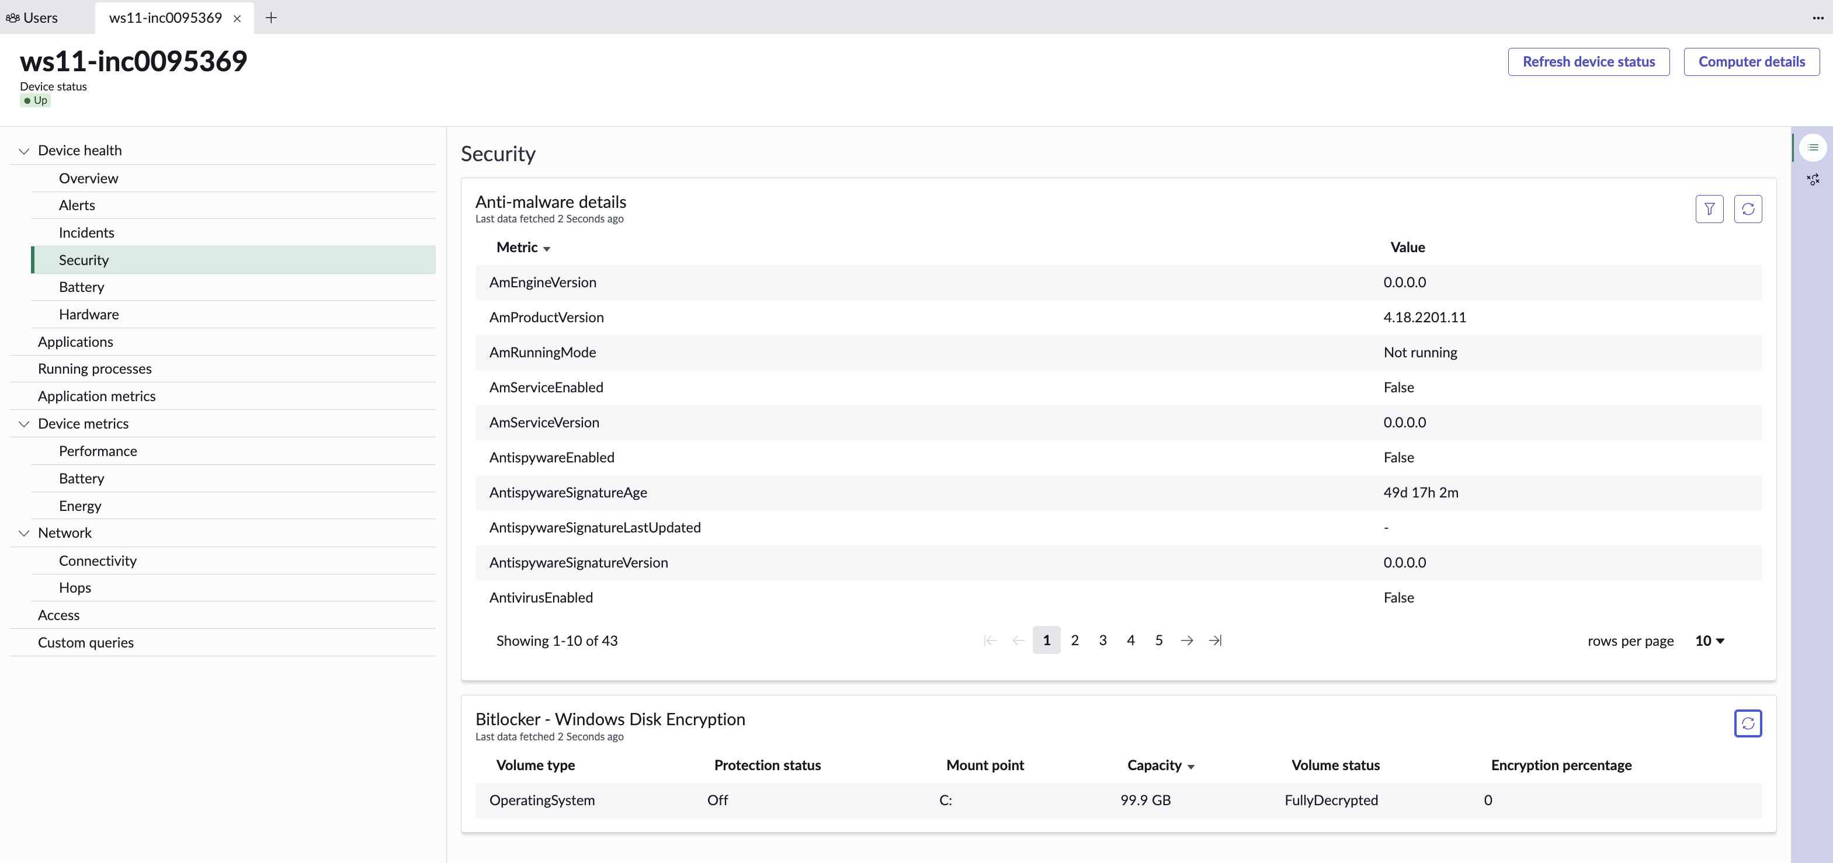The width and height of the screenshot is (1833, 863).
Task: Click the AmRunningMode Not running value
Action: 1419,353
